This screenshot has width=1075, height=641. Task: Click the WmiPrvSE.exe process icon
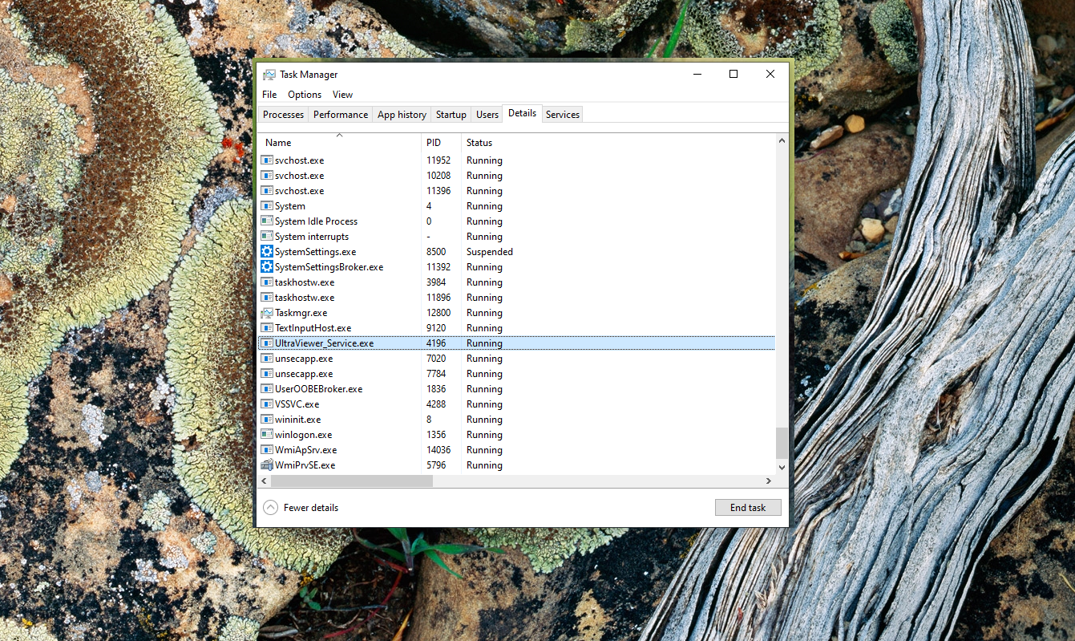(x=267, y=465)
